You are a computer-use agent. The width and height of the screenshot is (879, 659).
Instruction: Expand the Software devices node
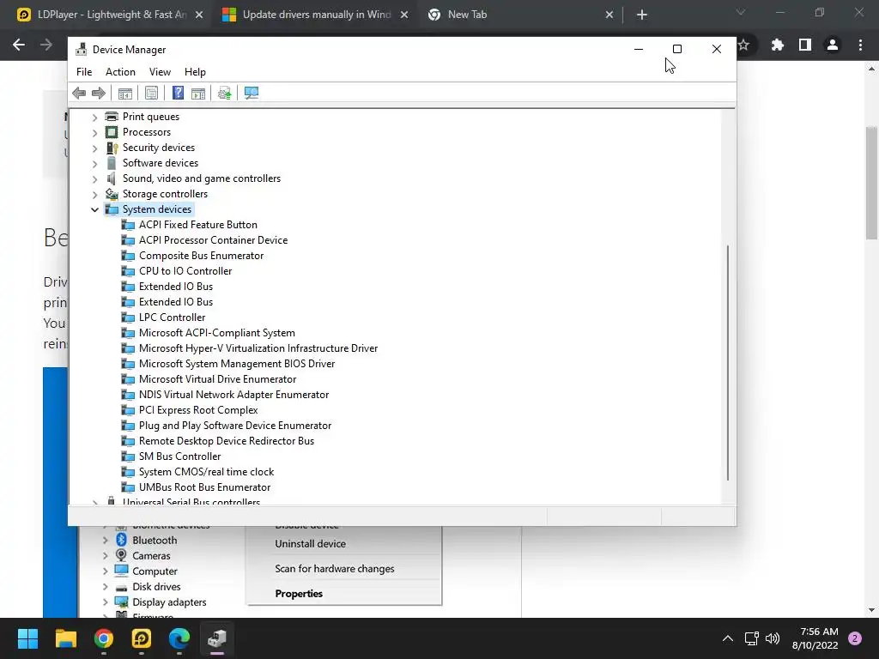tap(94, 164)
